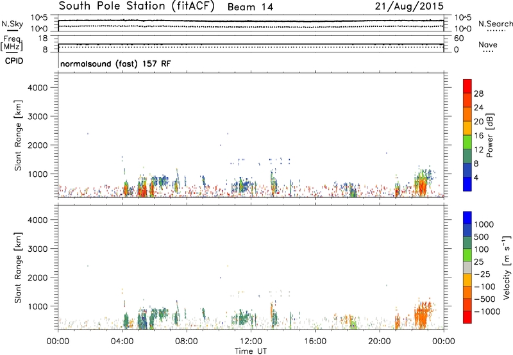This screenshot has height=355, width=513.
Task: Click the "16" tick on the Power colorbar
Action: 478,136
